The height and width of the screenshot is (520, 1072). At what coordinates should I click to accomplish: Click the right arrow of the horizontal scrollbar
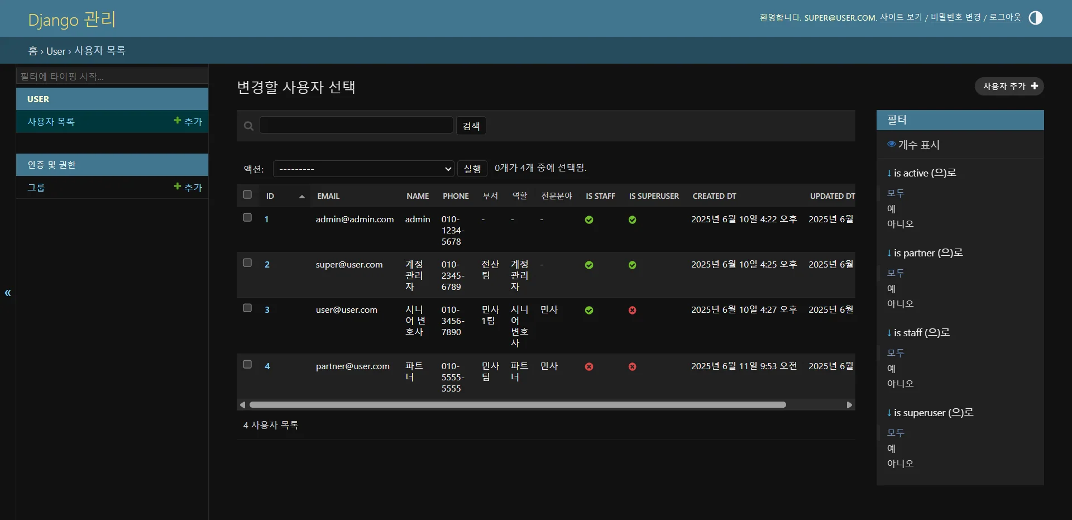point(849,405)
